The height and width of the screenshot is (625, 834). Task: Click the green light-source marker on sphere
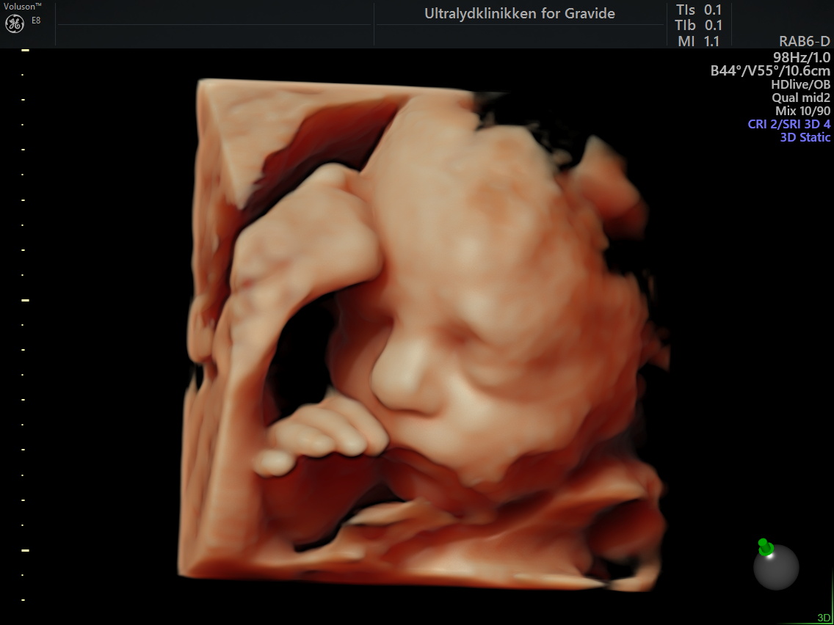tap(765, 547)
